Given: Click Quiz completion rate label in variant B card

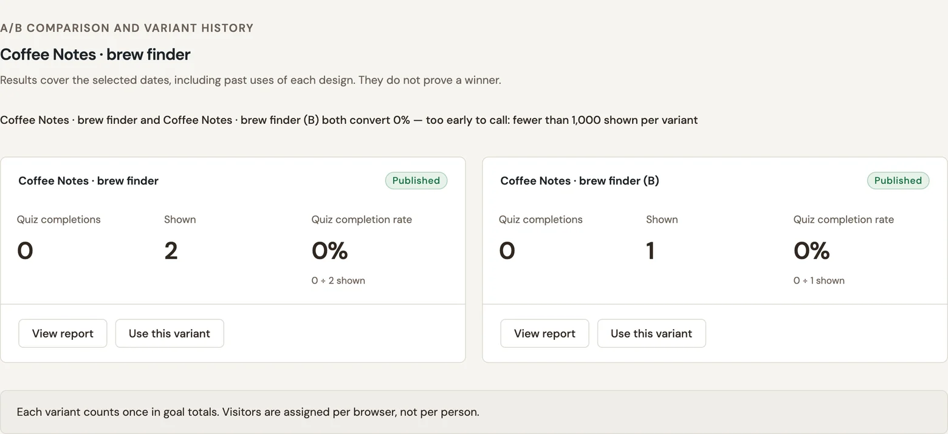Looking at the screenshot, I should [843, 220].
